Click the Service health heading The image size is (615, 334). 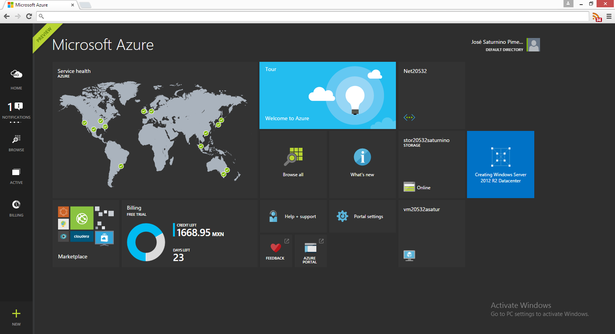tap(74, 71)
